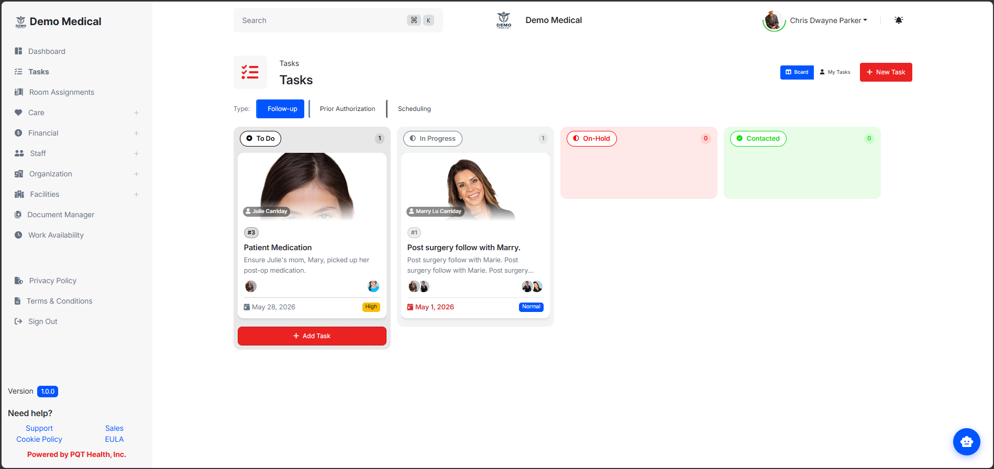Open the Sales link

114,428
